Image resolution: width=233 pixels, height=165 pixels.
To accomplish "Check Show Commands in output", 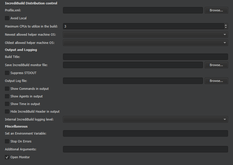I will click(x=7, y=89).
